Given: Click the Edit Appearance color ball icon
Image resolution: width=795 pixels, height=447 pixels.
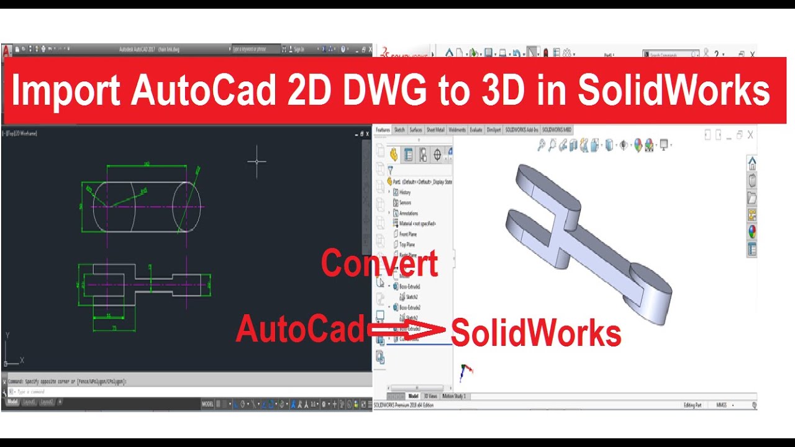Looking at the screenshot, I should [x=638, y=145].
